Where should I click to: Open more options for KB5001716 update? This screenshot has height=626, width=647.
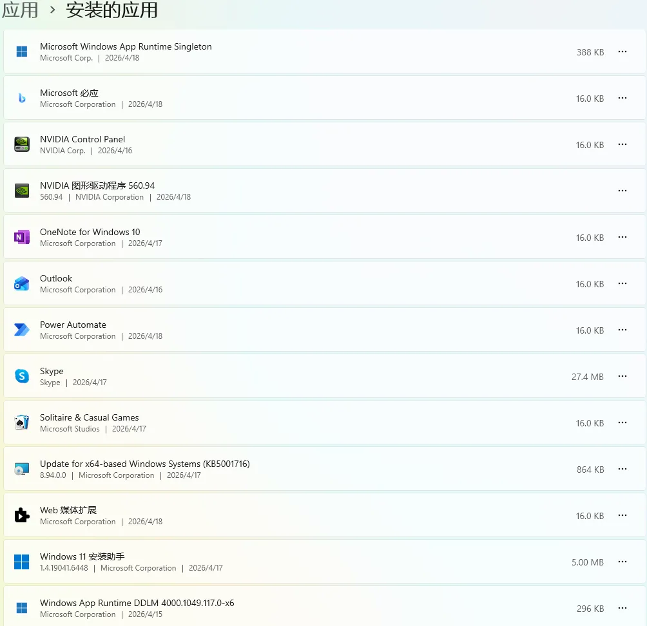click(x=623, y=469)
